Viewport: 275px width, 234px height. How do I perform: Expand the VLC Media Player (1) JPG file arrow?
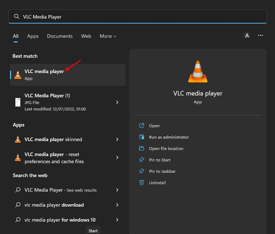117,102
